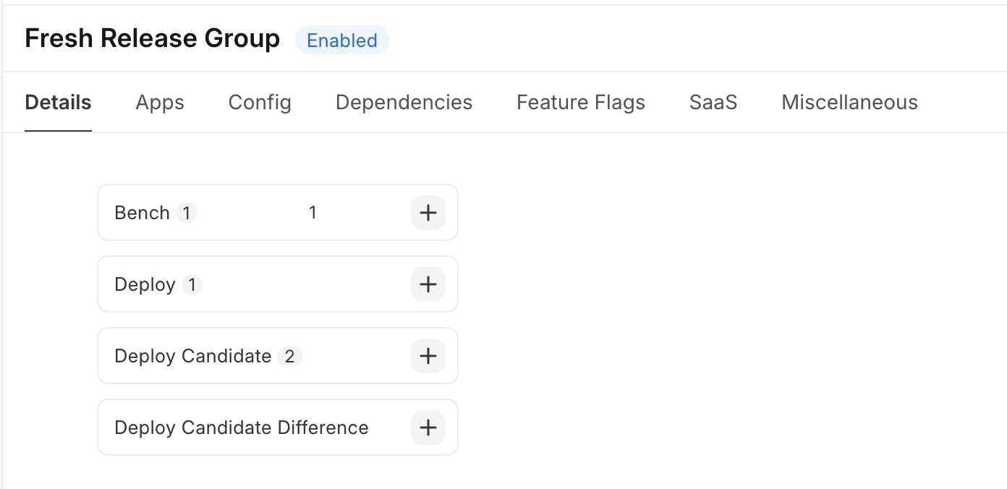Screen dimensions: 1007x489
Task: Click the Enabled status badge
Action: point(342,41)
